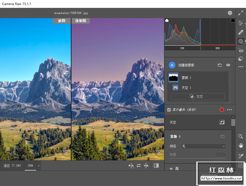Open the zoom level dropdown arrow

click(39, 166)
